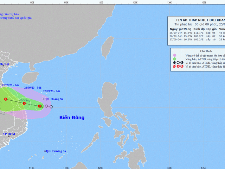The width and height of the screenshot is (225, 169).
Task: Click the Hà Nội city label
Action: pos(4,64)
